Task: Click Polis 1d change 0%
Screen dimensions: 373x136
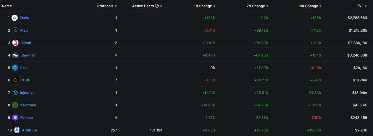Action: pos(213,68)
